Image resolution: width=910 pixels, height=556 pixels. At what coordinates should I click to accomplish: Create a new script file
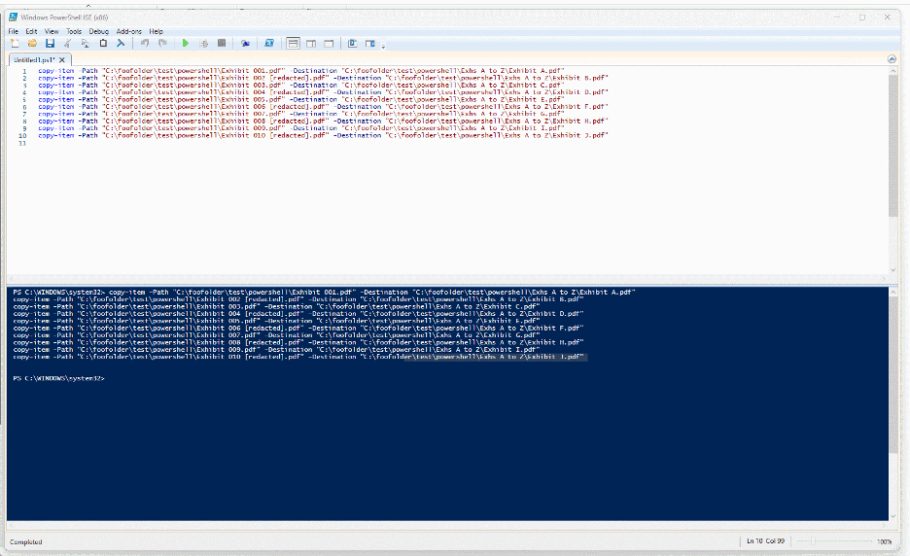[x=15, y=44]
